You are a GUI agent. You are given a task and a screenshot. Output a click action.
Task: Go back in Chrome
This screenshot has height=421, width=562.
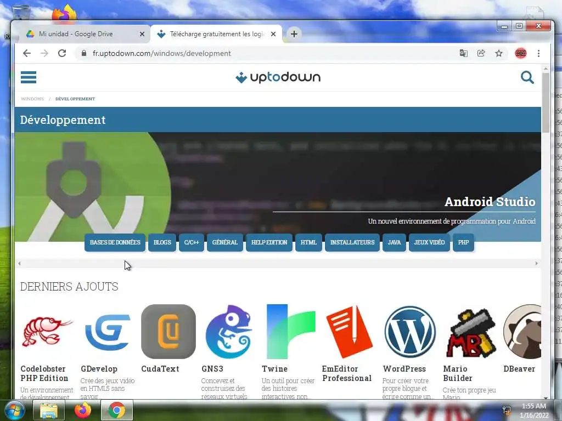(x=27, y=53)
